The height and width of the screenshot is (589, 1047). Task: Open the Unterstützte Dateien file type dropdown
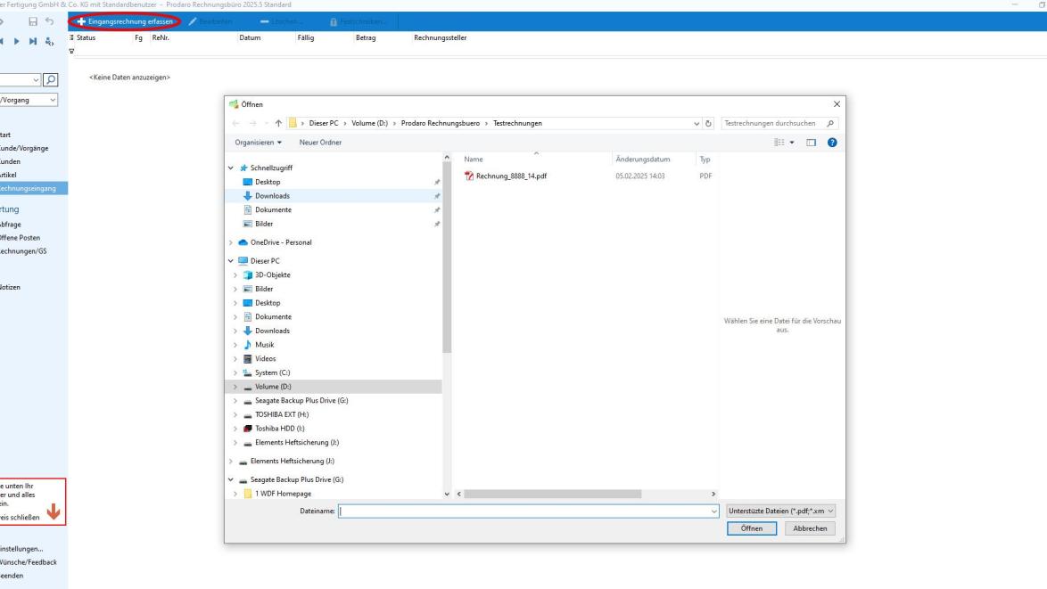pyautogui.click(x=780, y=511)
